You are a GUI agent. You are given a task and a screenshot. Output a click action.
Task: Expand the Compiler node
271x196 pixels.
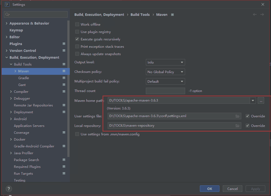tap(11, 91)
